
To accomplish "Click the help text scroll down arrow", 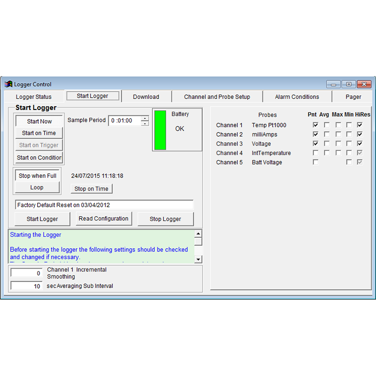I will [198, 259].
